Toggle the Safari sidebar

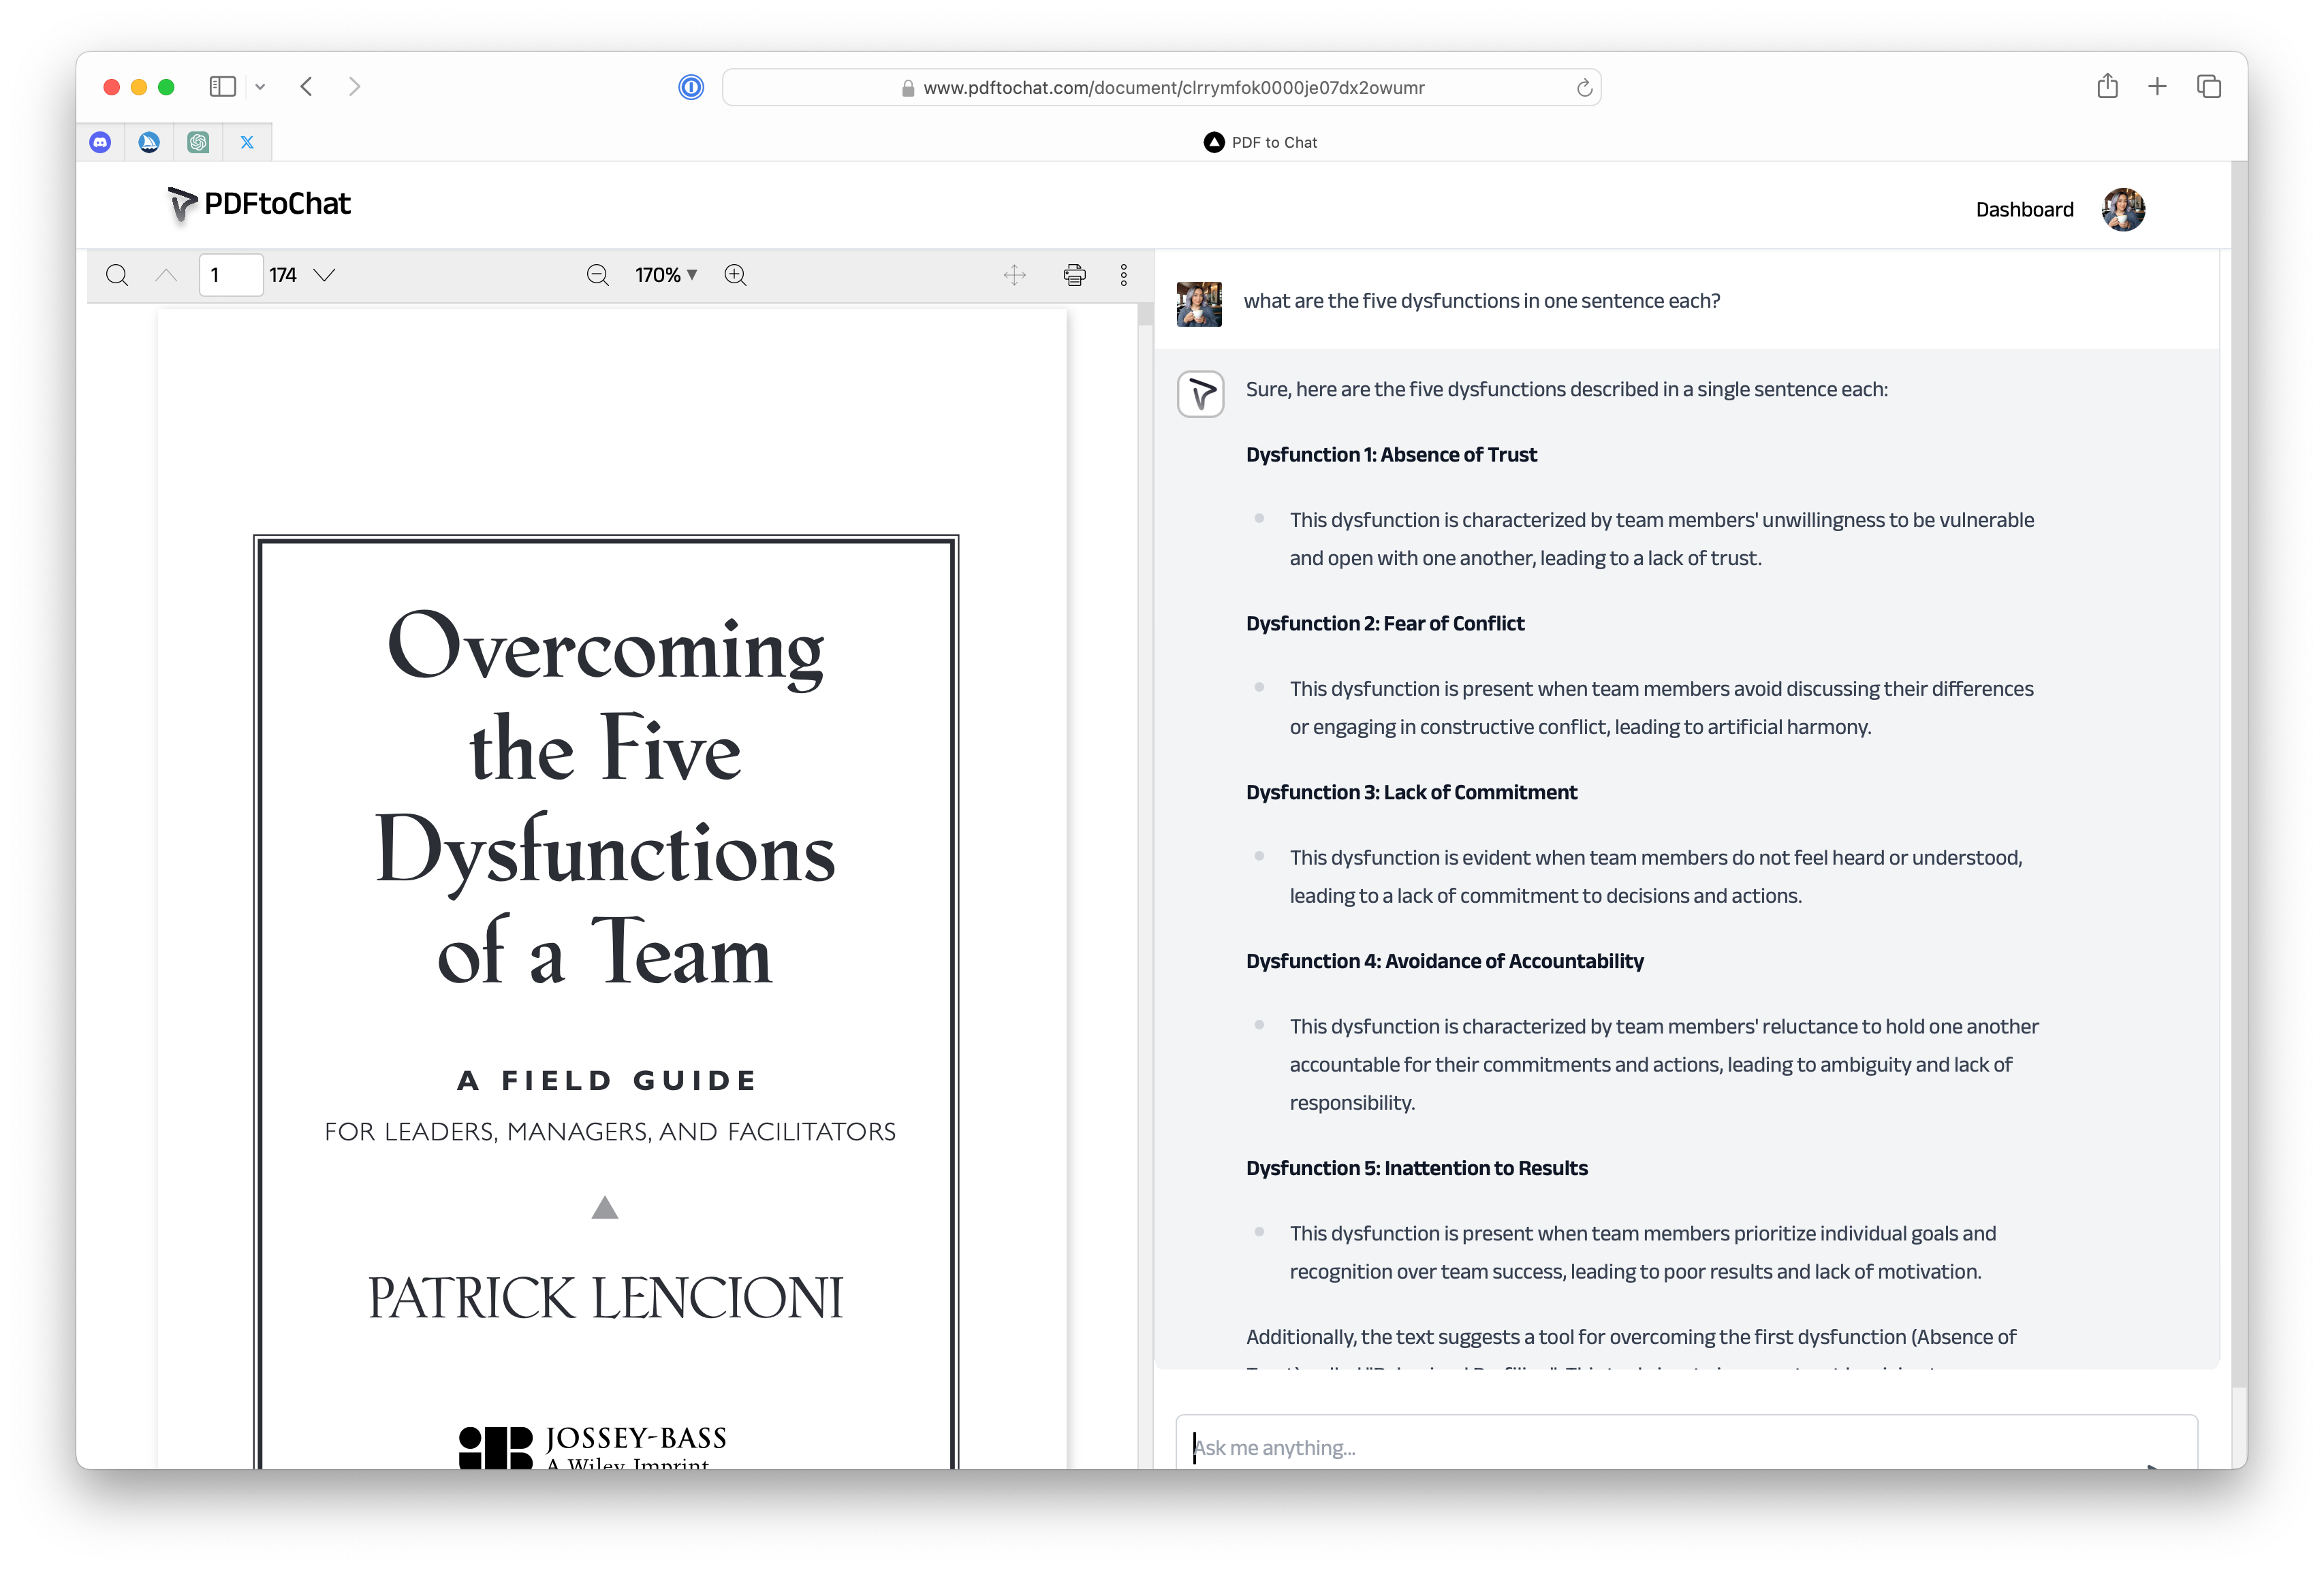tap(222, 87)
